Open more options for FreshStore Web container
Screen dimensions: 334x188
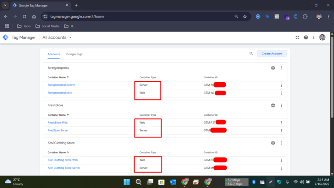pos(282,123)
